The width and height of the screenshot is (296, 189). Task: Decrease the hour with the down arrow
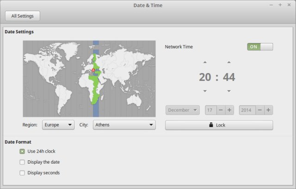pos(205,91)
